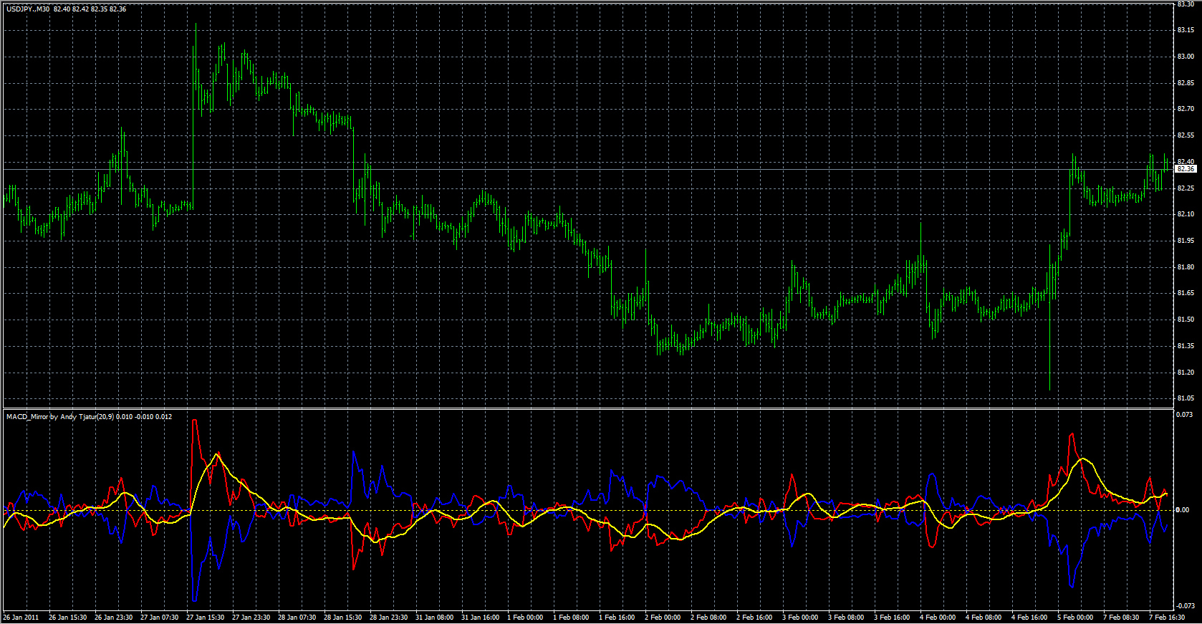Pick the 81.80 level on the price scale
Viewport: 1202px width, 624px height.
1186,267
